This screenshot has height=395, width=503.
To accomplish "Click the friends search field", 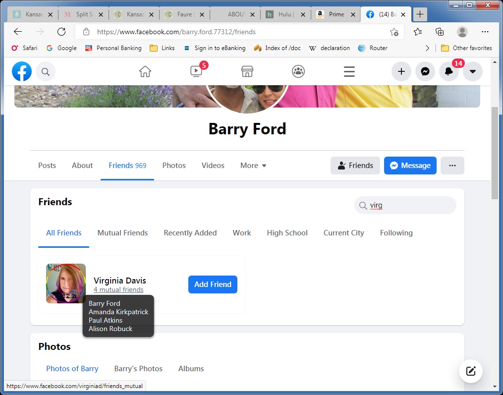I will pyautogui.click(x=410, y=205).
